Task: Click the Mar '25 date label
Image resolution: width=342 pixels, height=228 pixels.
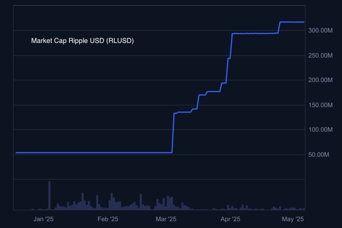Action: 166,219
